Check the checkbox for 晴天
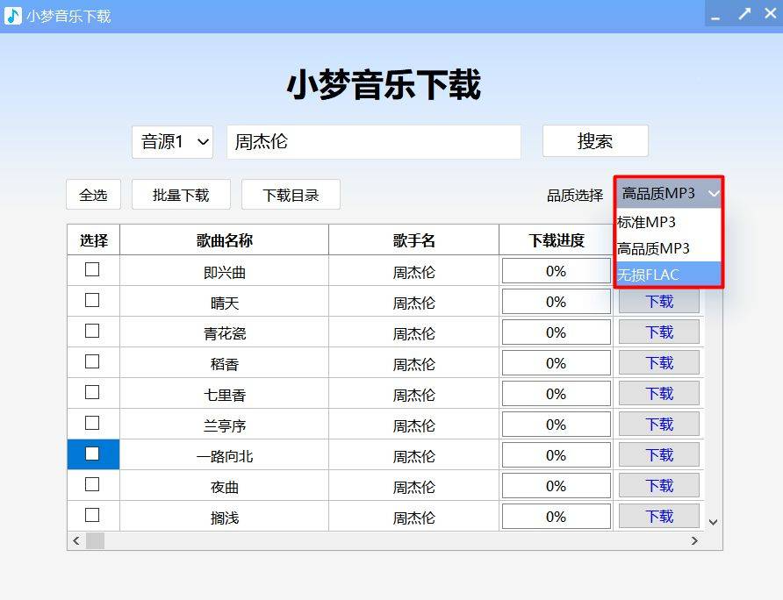This screenshot has height=600, width=783. click(x=93, y=300)
